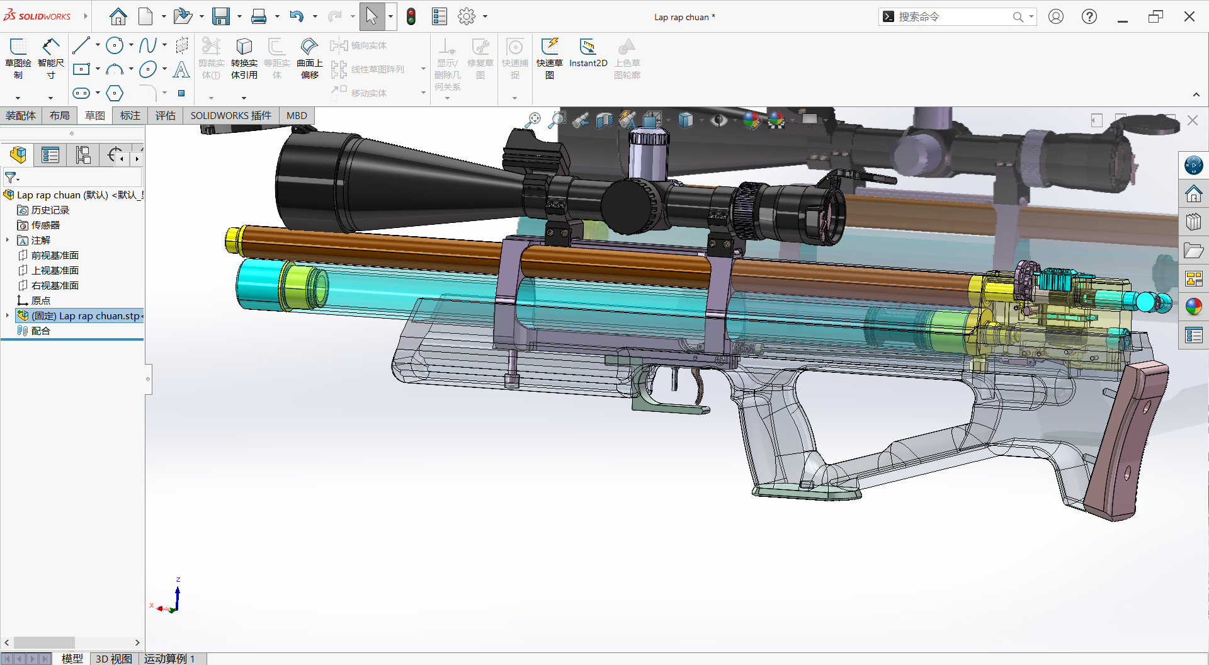The width and height of the screenshot is (1209, 665).
Task: Toggle the Rapid Sketch (快速草图) mode
Action: pos(550,57)
